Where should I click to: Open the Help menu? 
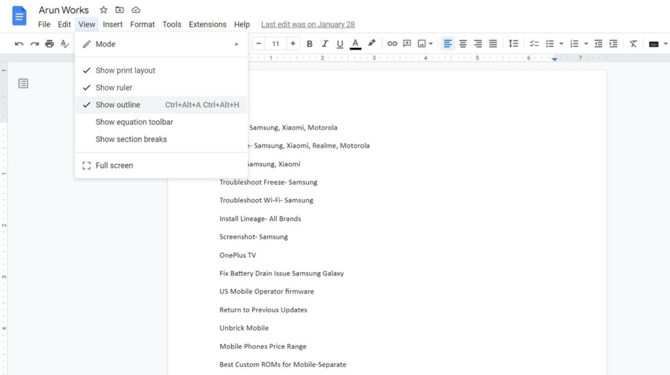point(242,24)
